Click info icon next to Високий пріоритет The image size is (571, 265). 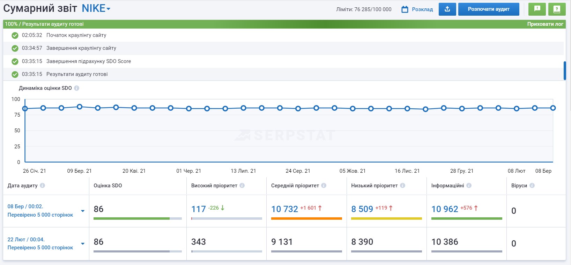[x=242, y=186]
